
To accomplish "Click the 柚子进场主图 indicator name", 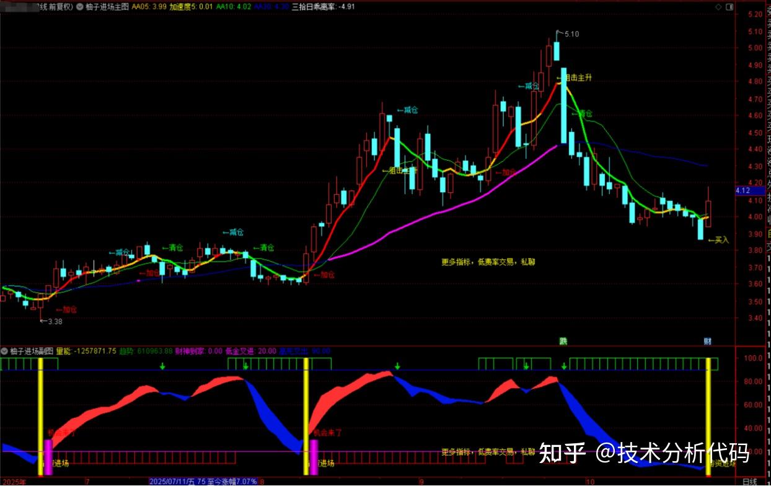I will click(107, 7).
